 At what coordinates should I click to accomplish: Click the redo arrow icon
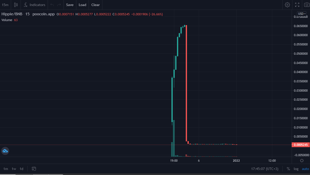(x=59, y=5)
